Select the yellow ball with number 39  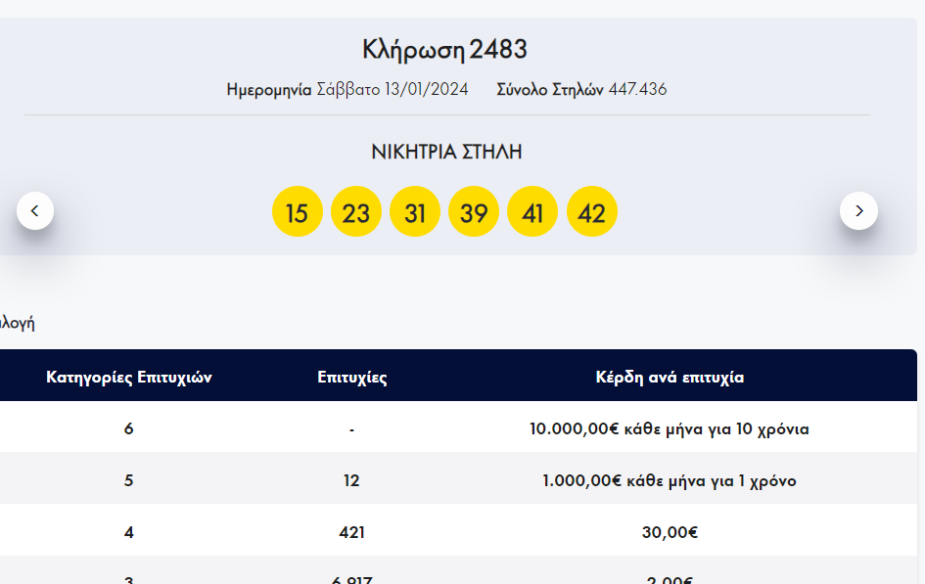[474, 212]
